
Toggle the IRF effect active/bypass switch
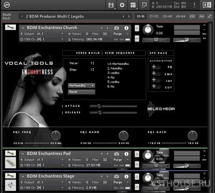[x=156, y=80]
